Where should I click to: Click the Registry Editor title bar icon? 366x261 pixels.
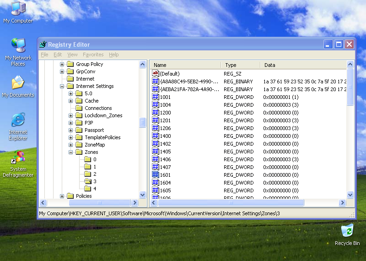tap(43, 44)
